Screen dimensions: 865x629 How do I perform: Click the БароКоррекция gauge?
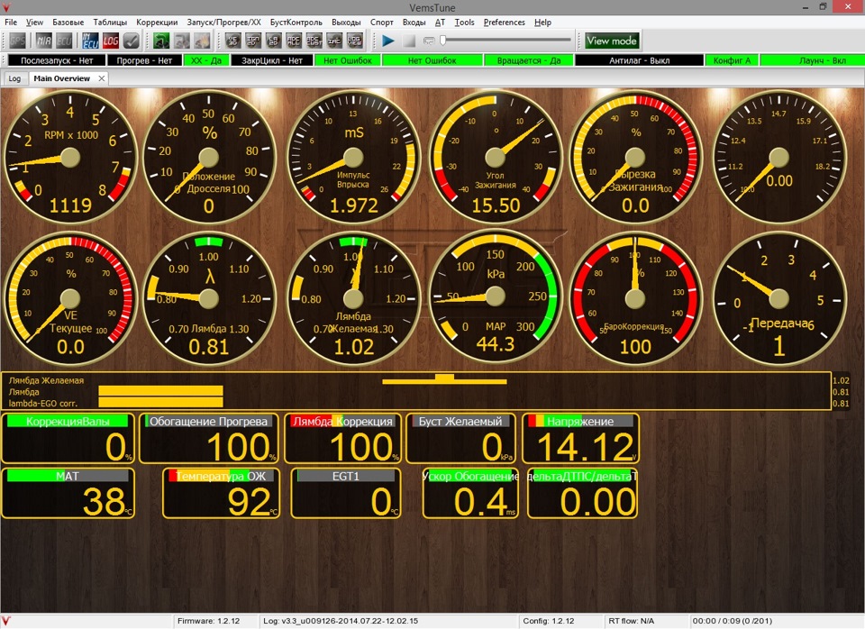pyautogui.click(x=635, y=298)
